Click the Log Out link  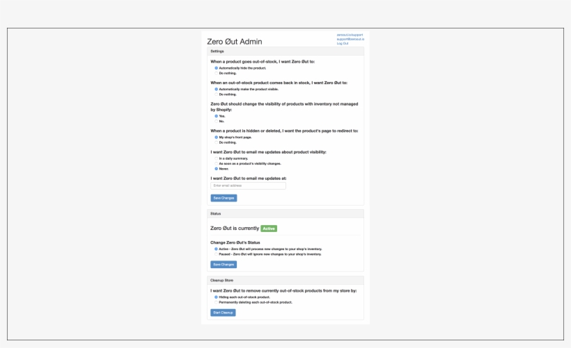pyautogui.click(x=342, y=43)
